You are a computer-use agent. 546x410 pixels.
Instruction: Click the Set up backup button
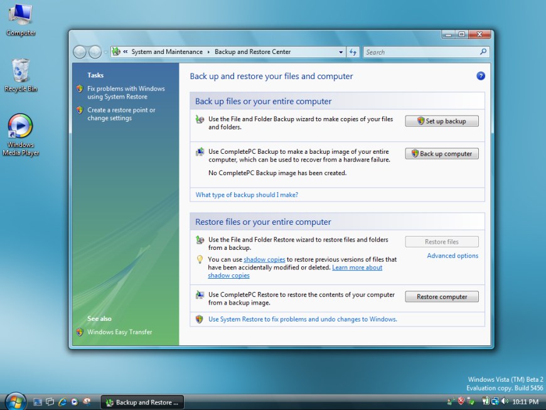442,121
